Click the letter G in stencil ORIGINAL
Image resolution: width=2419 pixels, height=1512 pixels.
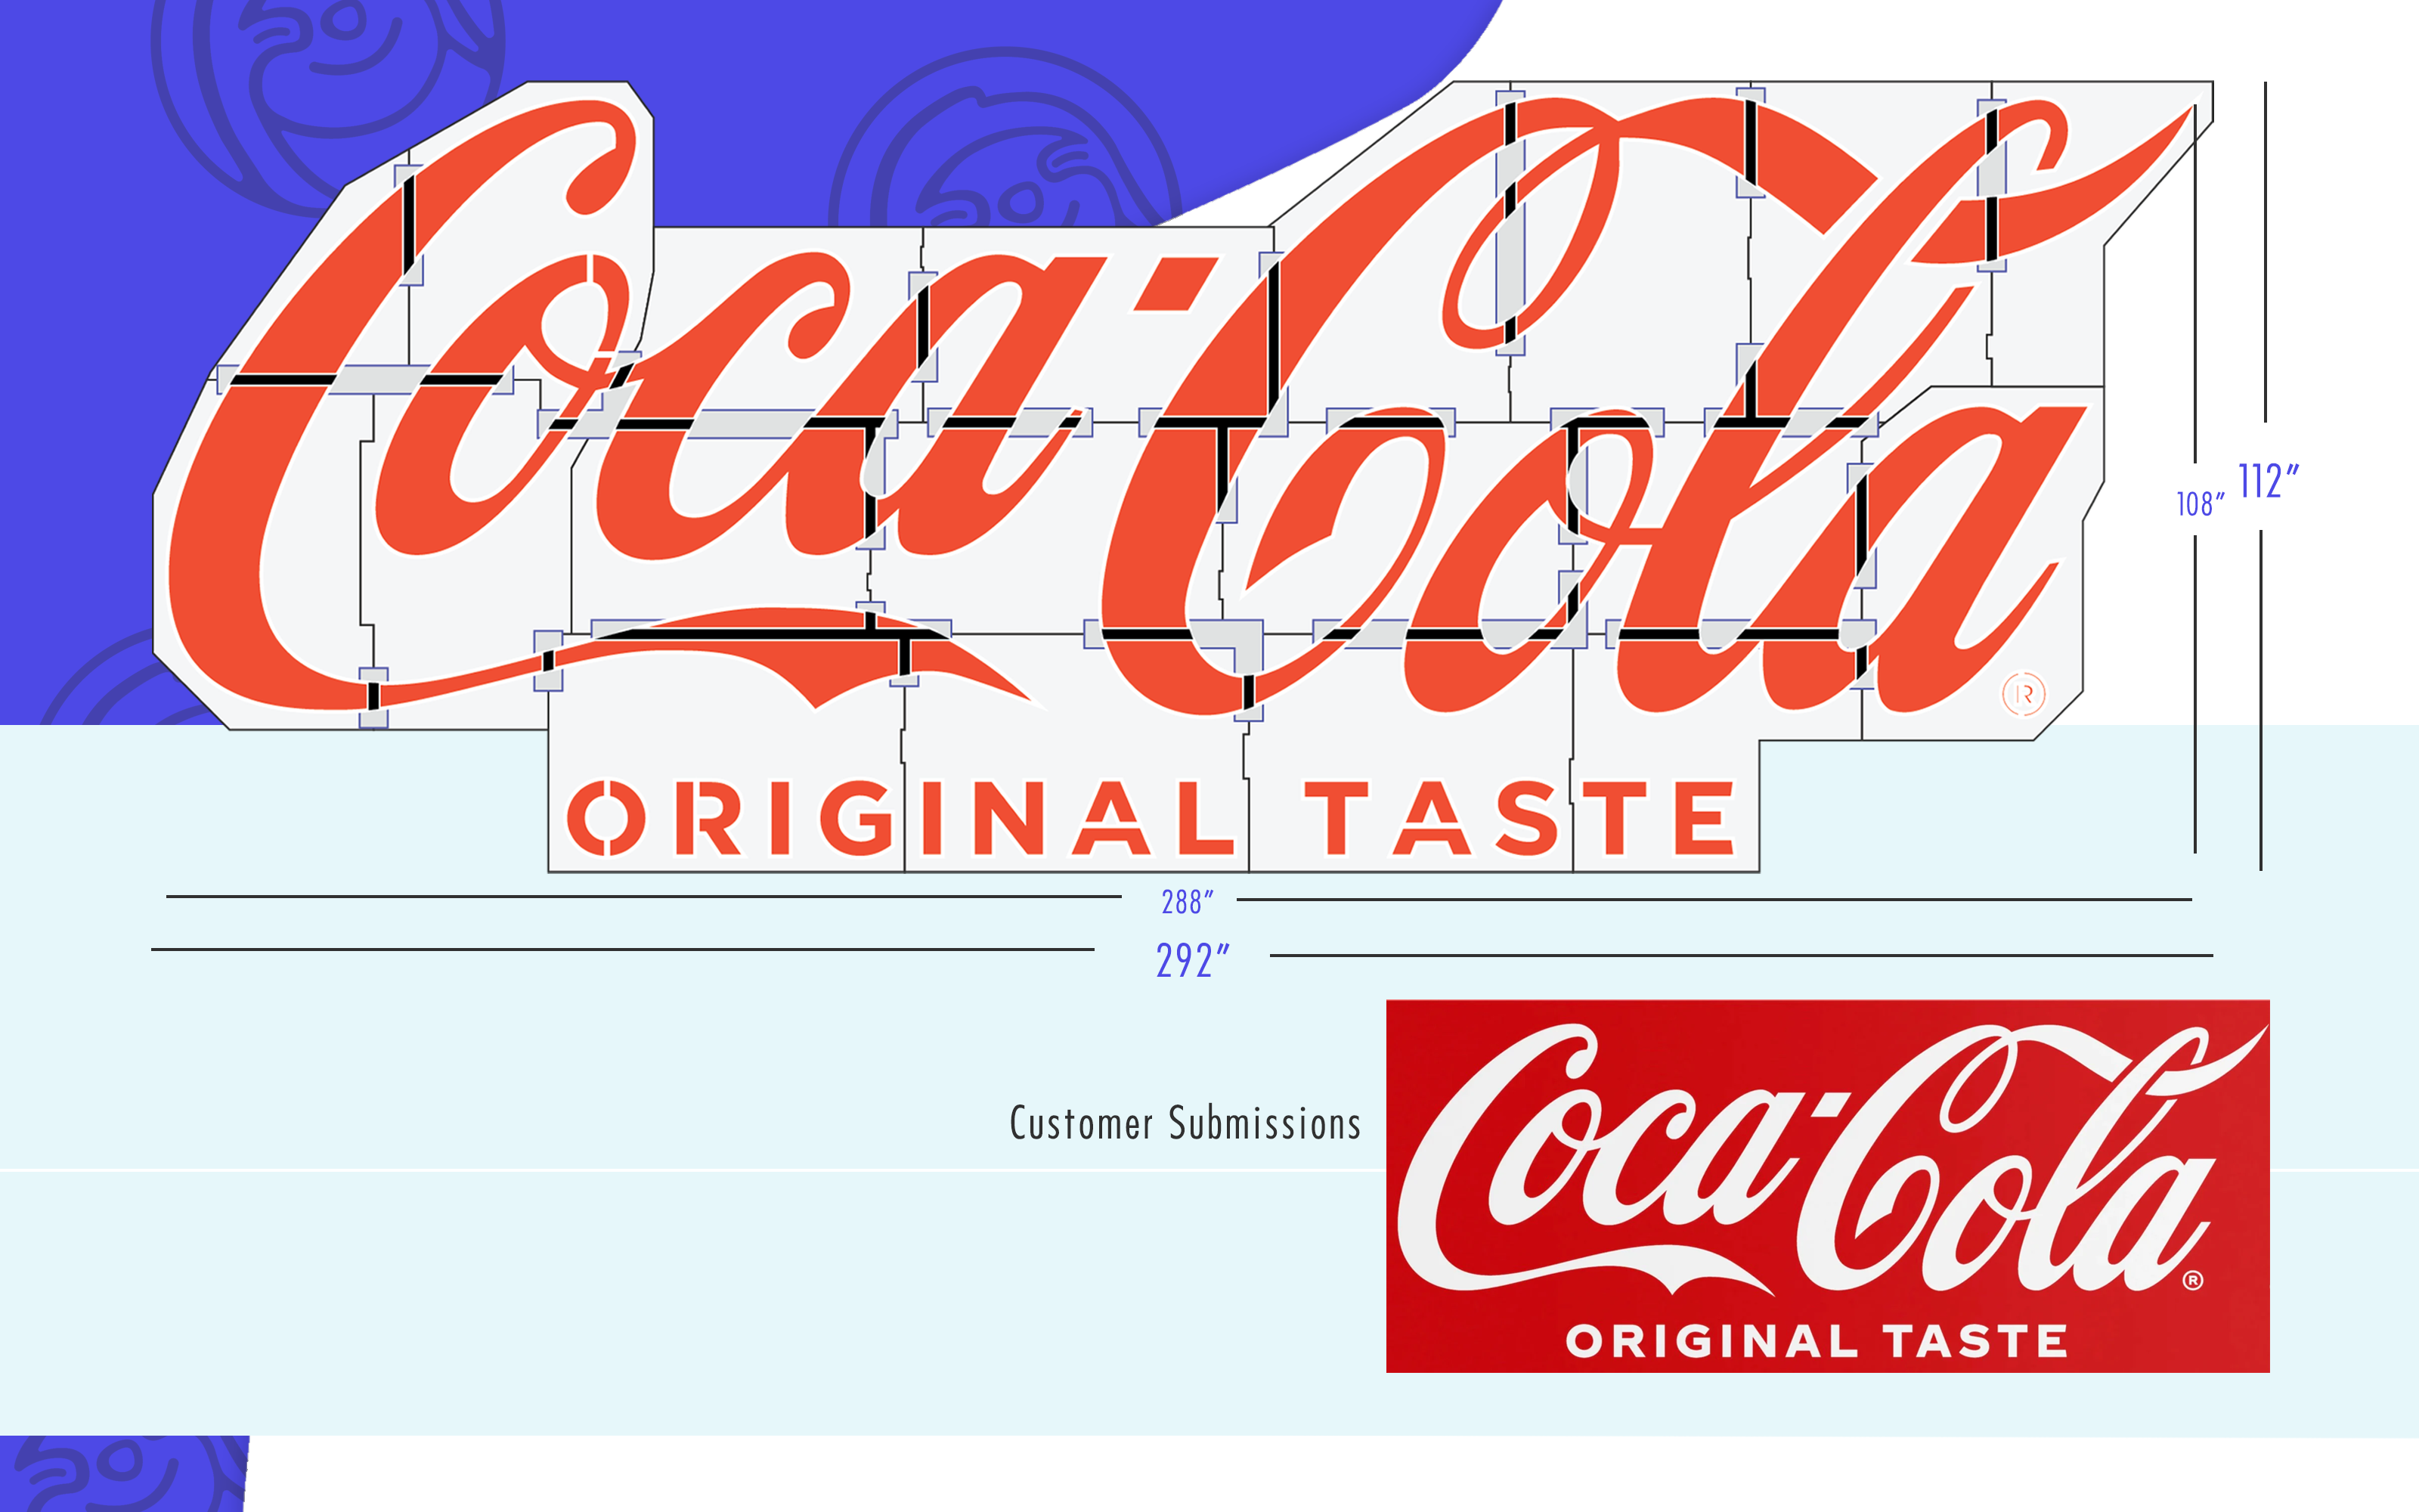(x=856, y=818)
